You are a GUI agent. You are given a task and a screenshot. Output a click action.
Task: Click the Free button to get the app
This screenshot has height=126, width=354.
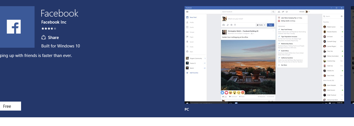pos(10,106)
